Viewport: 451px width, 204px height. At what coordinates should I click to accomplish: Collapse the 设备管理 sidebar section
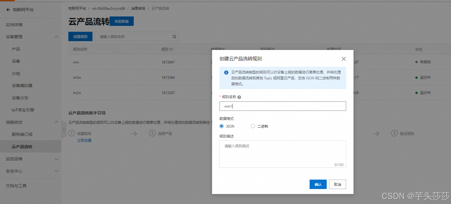click(x=57, y=37)
